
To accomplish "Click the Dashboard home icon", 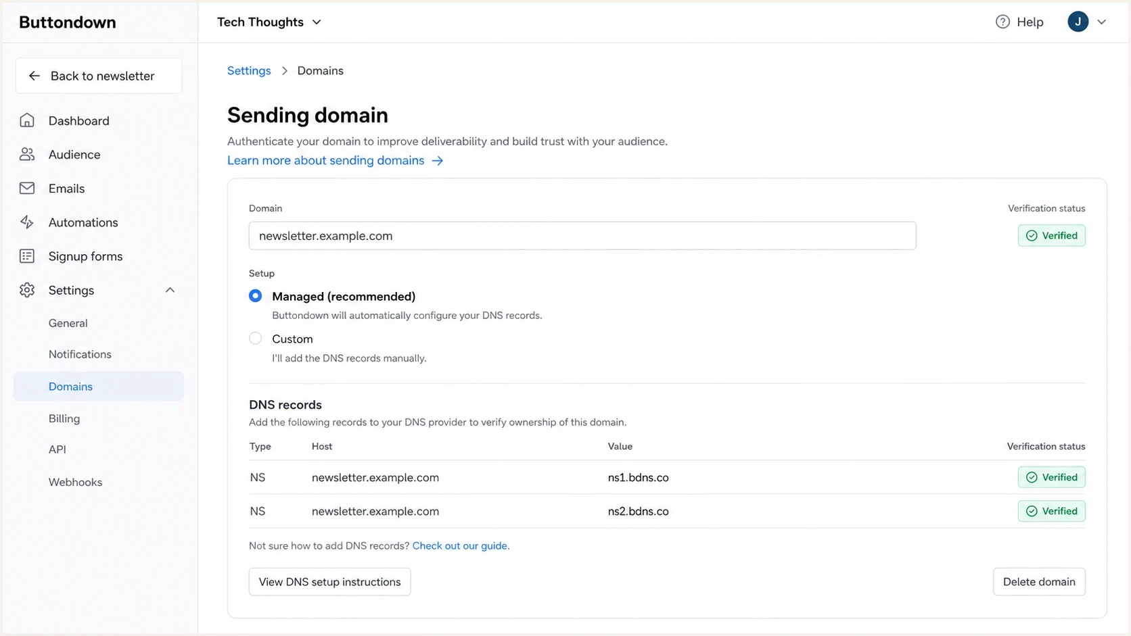I will pyautogui.click(x=27, y=120).
